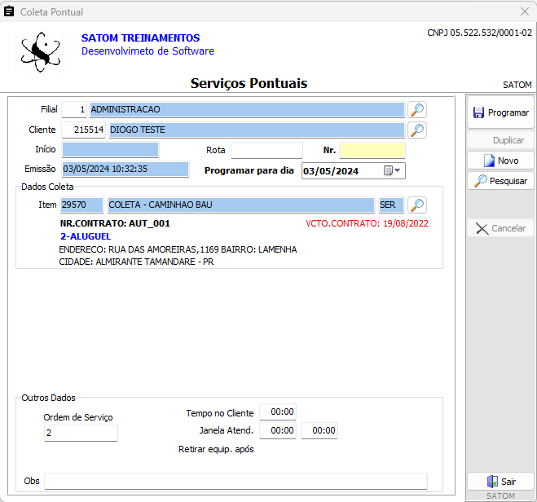The height and width of the screenshot is (502, 537).
Task: Close the Coleta Pontual window
Action: [x=524, y=11]
